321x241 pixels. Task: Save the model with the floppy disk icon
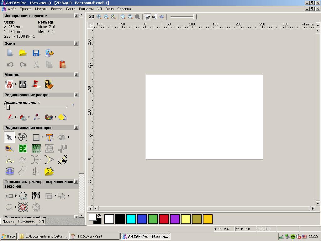point(36,53)
